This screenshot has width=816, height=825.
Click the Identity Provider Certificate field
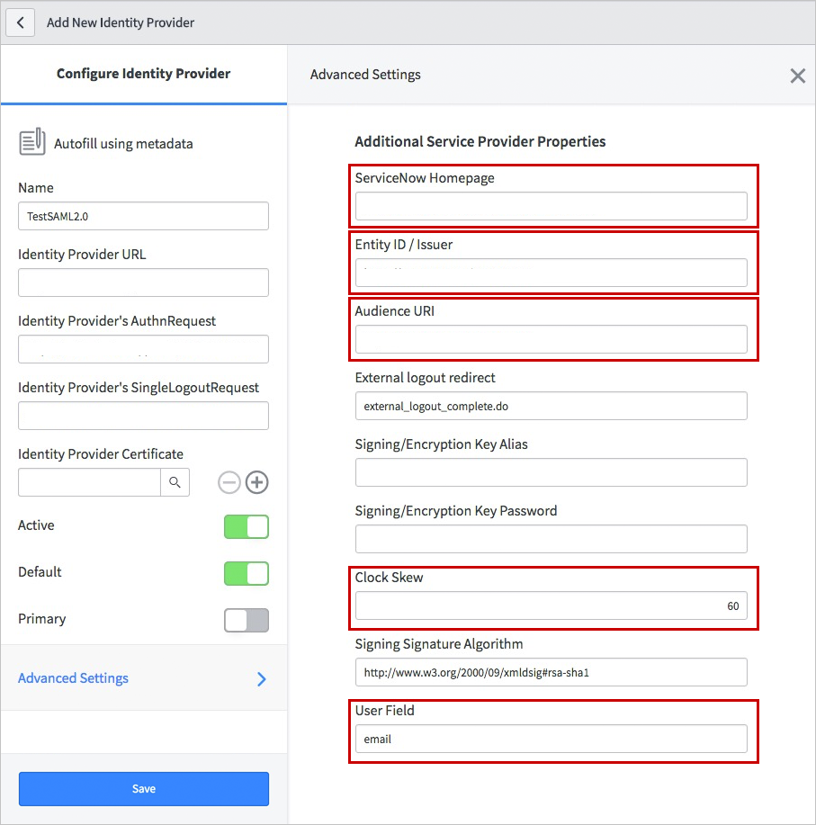(x=89, y=482)
